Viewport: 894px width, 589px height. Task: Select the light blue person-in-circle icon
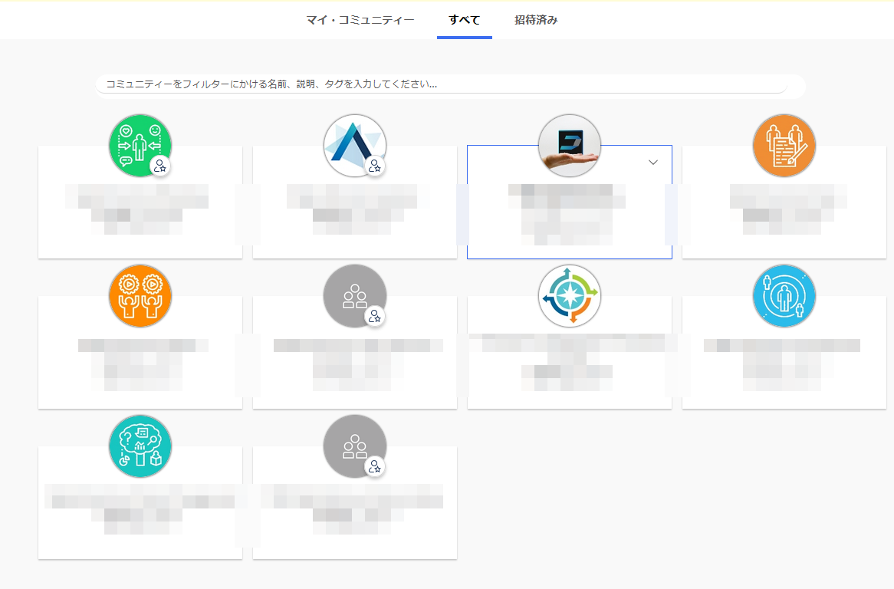coord(784,295)
